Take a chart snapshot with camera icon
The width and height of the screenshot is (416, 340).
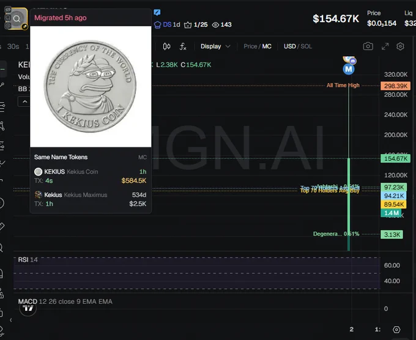tap(368, 46)
